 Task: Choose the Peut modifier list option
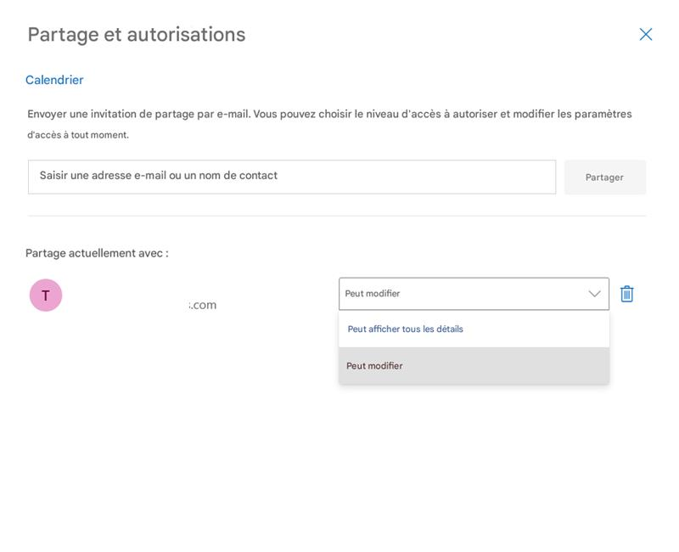coord(474,366)
